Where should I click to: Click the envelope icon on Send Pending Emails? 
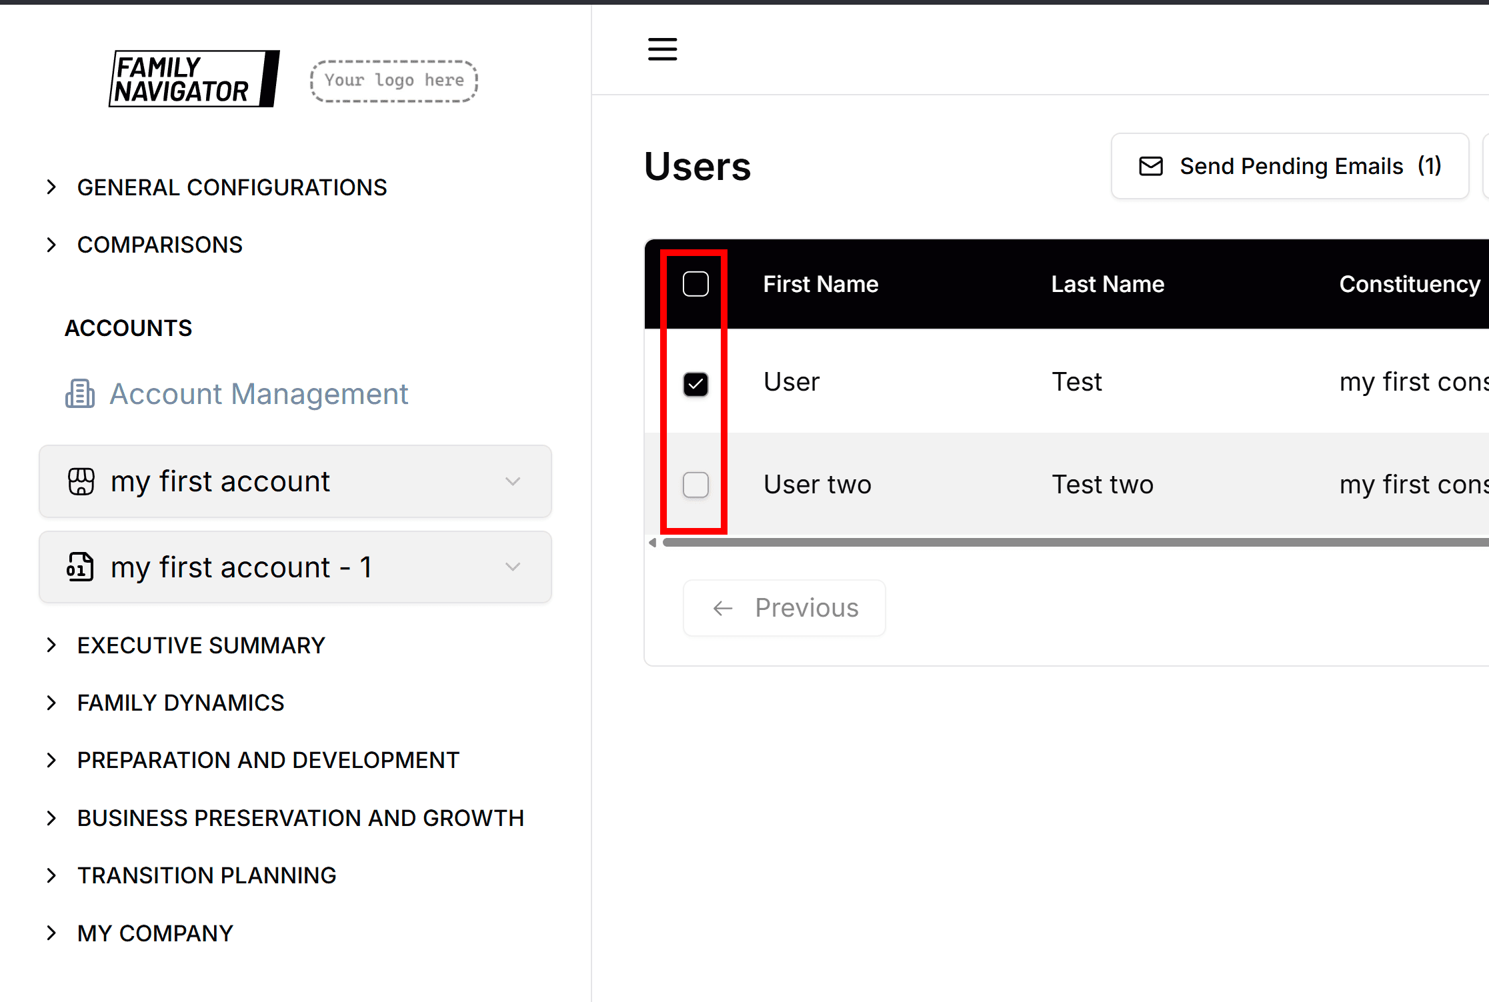[x=1150, y=166]
